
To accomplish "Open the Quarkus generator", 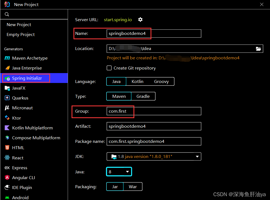I will click(20, 98).
